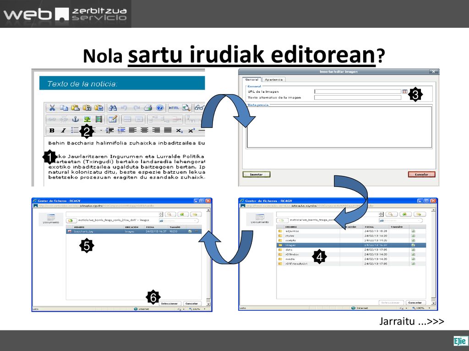
Task: Cancel the Insertar/editar imagen dialog
Action: click(421, 174)
